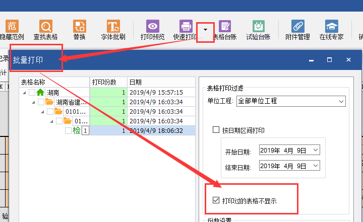The image size is (363, 222).
Task: Uncheck 打印过的表格不显示 option
Action: pyautogui.click(x=216, y=200)
